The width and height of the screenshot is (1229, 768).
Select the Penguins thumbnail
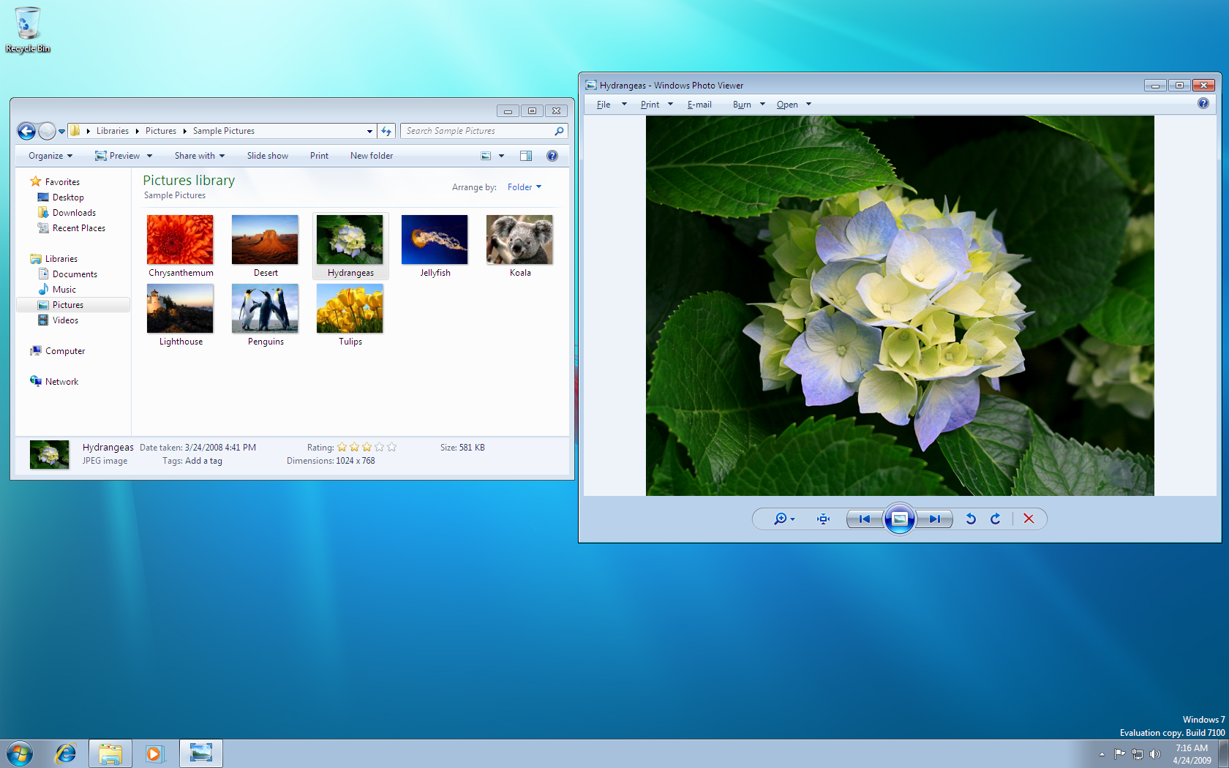coord(265,308)
